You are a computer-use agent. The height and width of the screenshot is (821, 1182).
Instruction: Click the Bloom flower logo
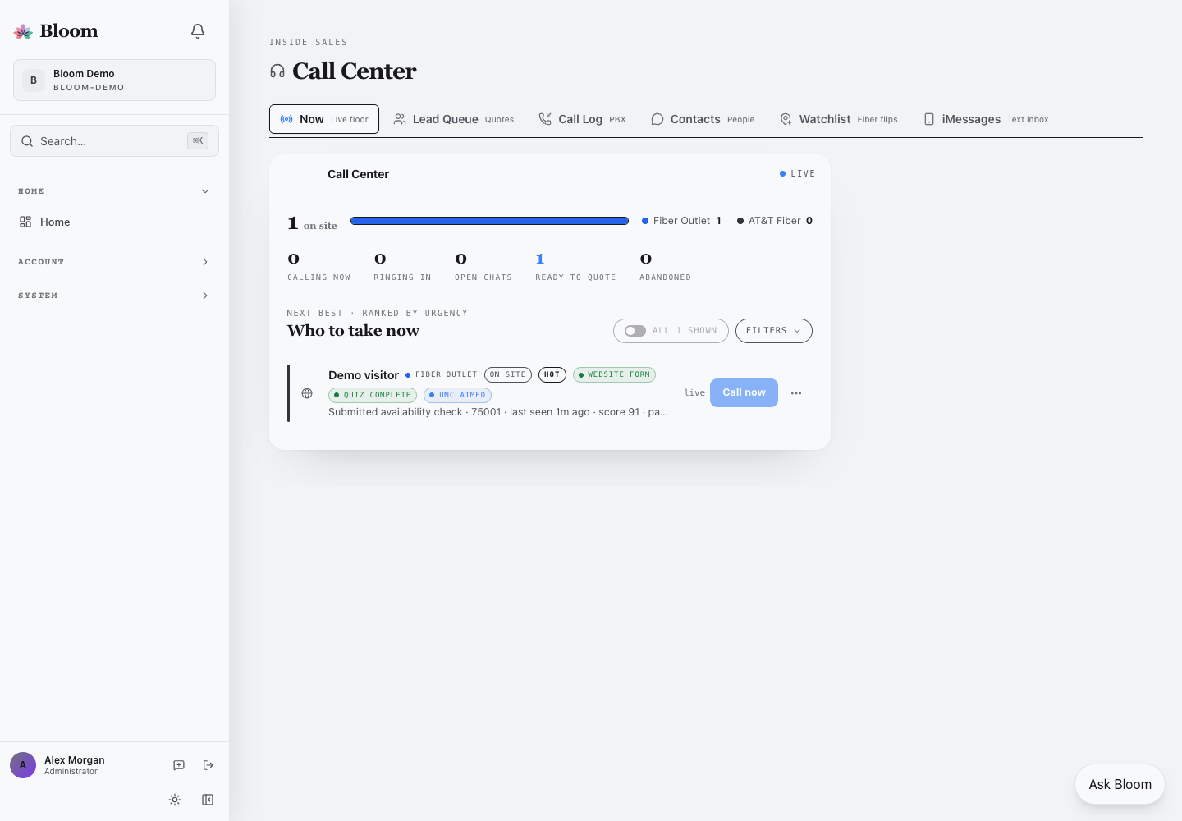pos(24,31)
